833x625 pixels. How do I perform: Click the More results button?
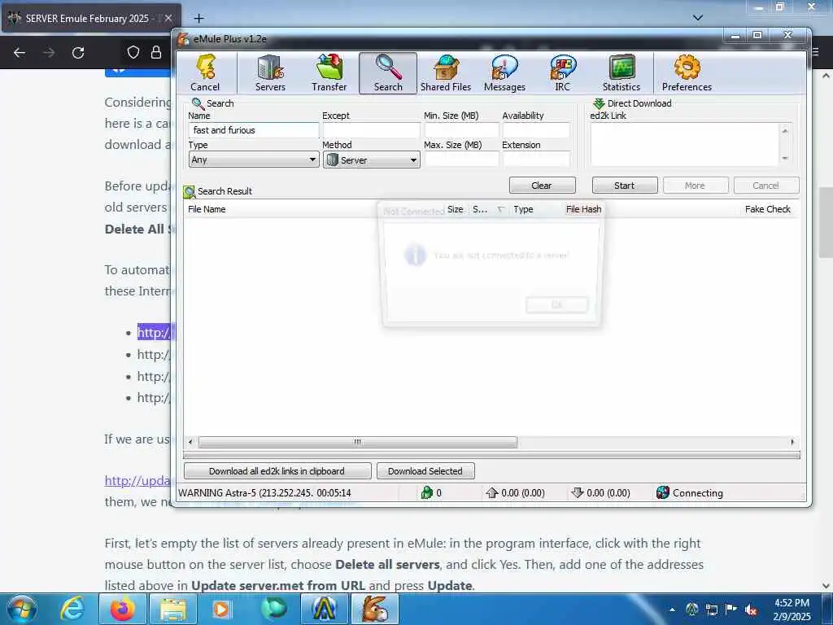click(x=695, y=186)
